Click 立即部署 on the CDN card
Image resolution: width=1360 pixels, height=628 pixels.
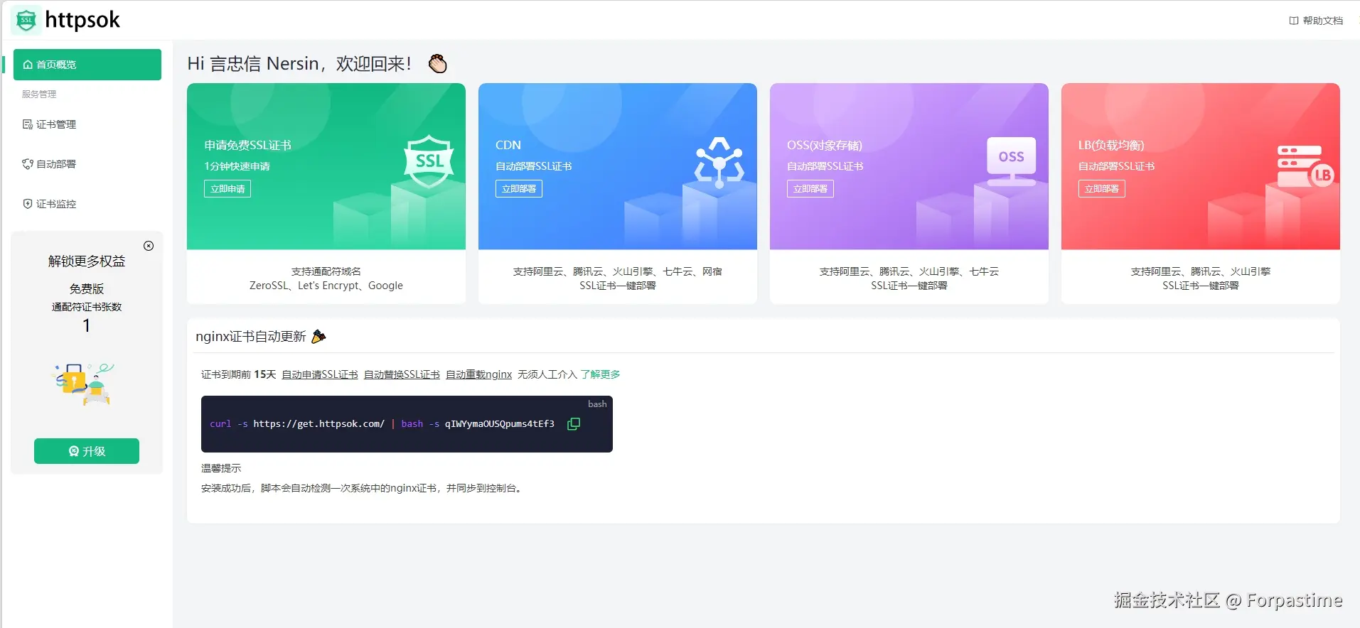click(519, 189)
